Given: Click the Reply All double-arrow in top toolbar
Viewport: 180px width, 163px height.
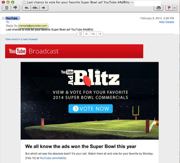Looking at the screenshot, I should [35, 8].
